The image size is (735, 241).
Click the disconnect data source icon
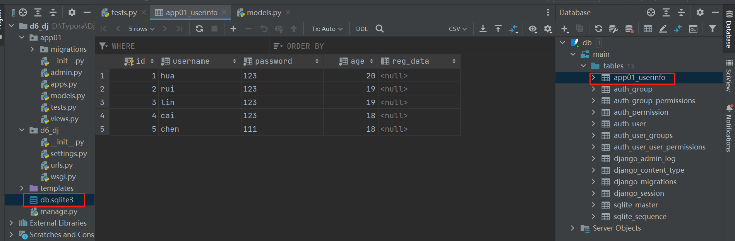[x=629, y=29]
